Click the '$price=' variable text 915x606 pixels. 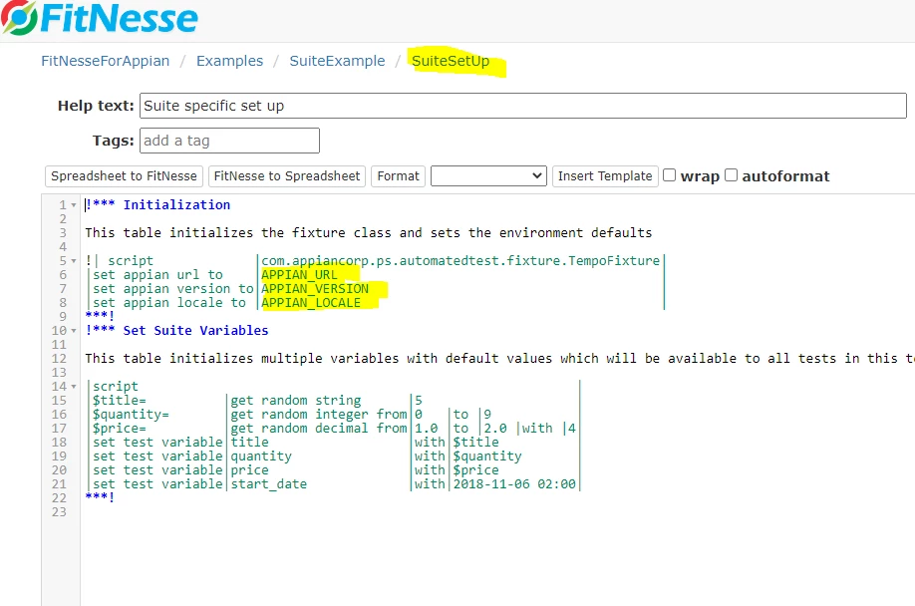tap(119, 429)
